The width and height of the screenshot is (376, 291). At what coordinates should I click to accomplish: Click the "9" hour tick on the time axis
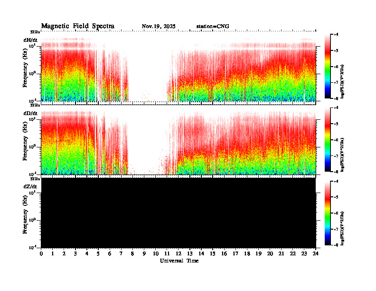click(144, 254)
